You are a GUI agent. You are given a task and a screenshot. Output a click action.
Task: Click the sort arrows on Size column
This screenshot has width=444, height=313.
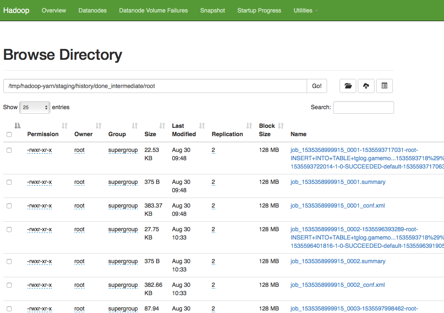point(162,126)
